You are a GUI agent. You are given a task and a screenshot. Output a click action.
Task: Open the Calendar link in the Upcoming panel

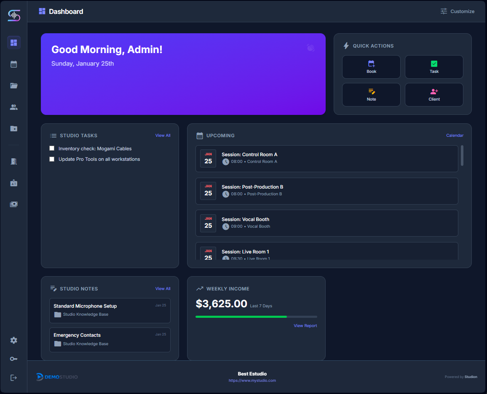pyautogui.click(x=455, y=135)
